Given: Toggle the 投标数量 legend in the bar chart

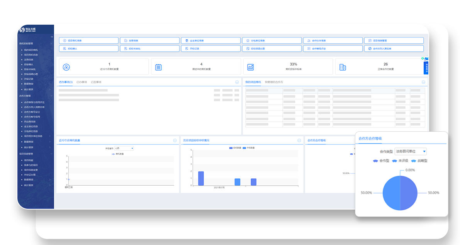Looking at the screenshot, I should point(235,148).
